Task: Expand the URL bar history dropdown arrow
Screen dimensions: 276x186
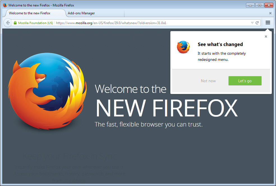Action: coord(252,23)
